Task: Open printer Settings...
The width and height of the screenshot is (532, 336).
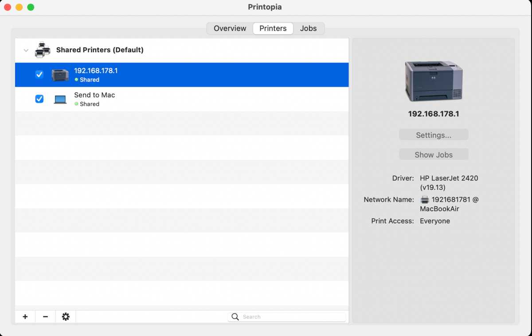Action: click(x=434, y=135)
